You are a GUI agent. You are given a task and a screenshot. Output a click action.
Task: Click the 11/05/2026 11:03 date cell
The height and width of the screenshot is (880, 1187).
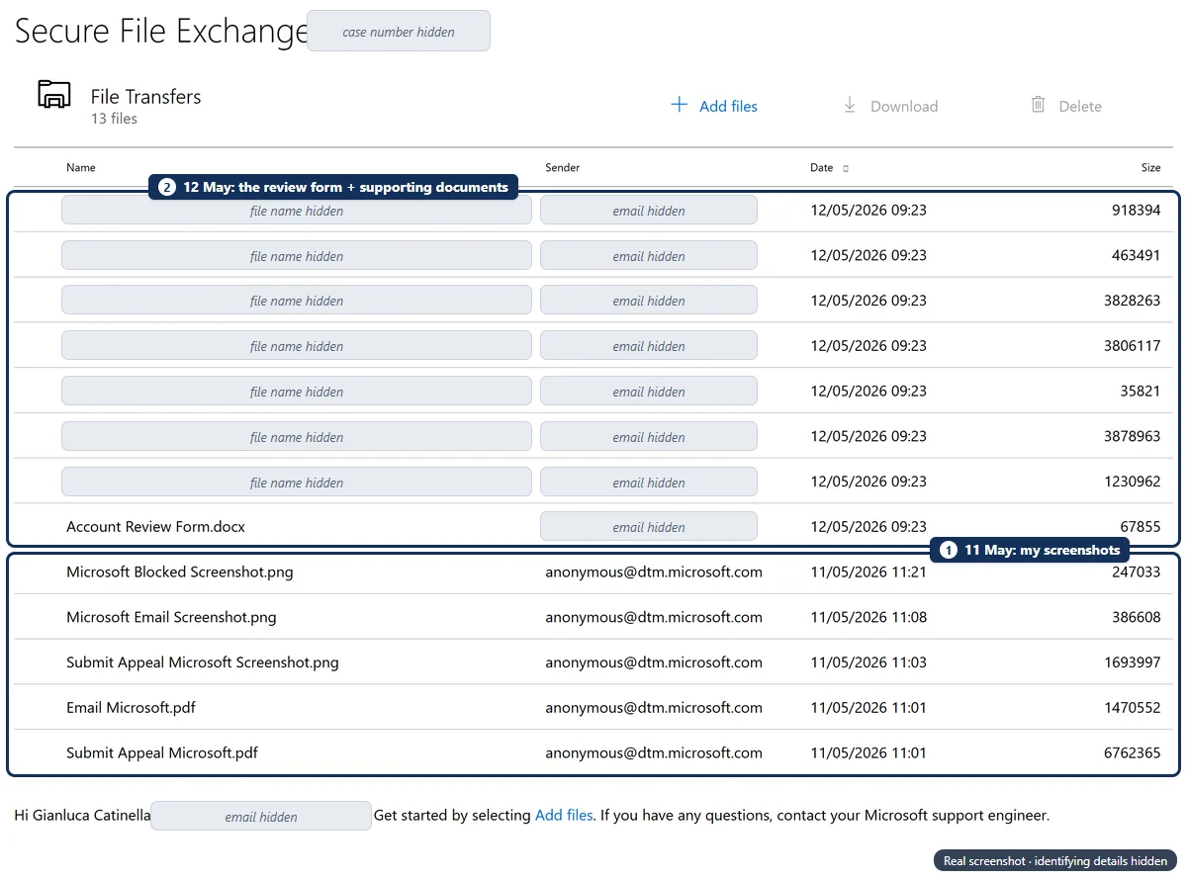[x=868, y=662]
